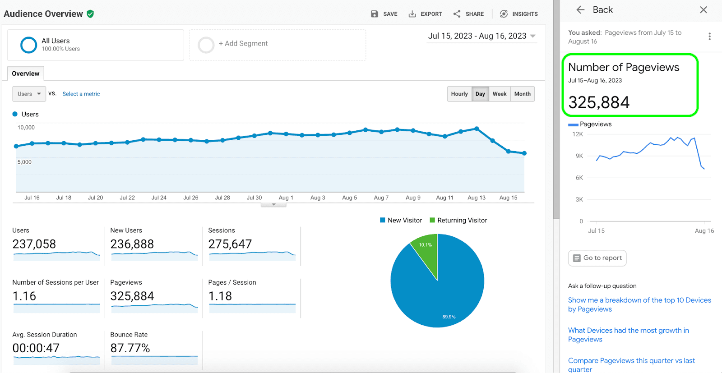Click the You asked query text

[x=625, y=37]
